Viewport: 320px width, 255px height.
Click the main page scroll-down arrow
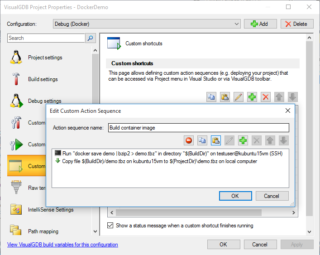pos(310,232)
